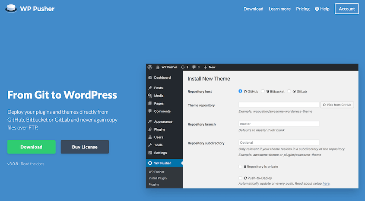Click the 'From Git to WordPress' headline
This screenshot has height=201, width=365.
coord(62,95)
